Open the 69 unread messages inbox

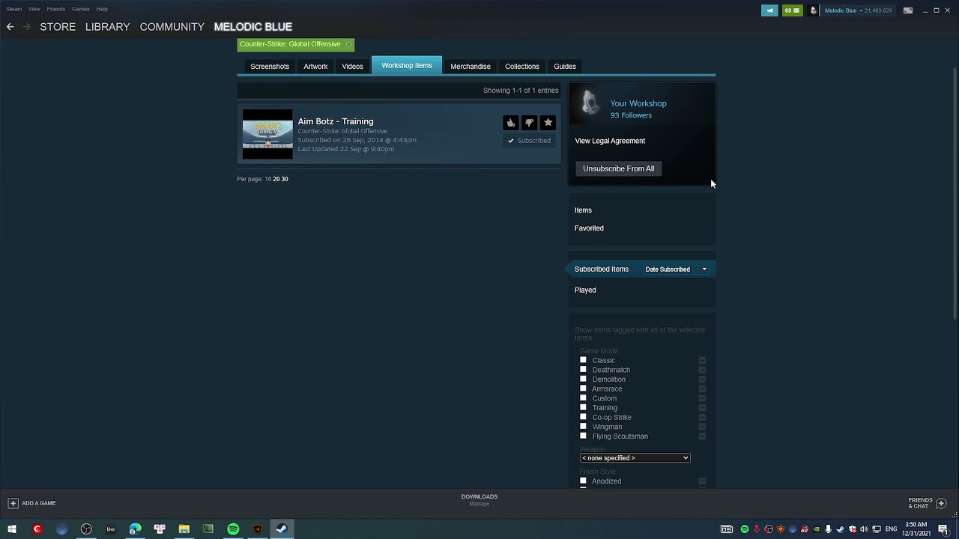click(x=792, y=10)
